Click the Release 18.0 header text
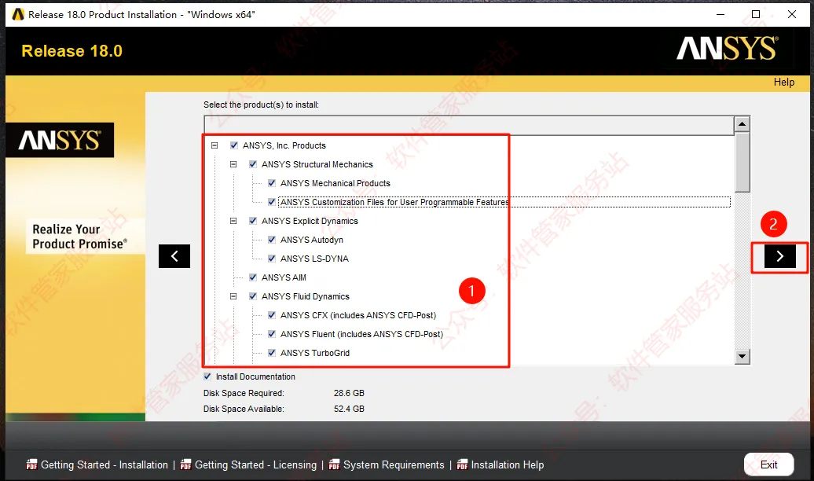This screenshot has height=481, width=814. click(72, 51)
